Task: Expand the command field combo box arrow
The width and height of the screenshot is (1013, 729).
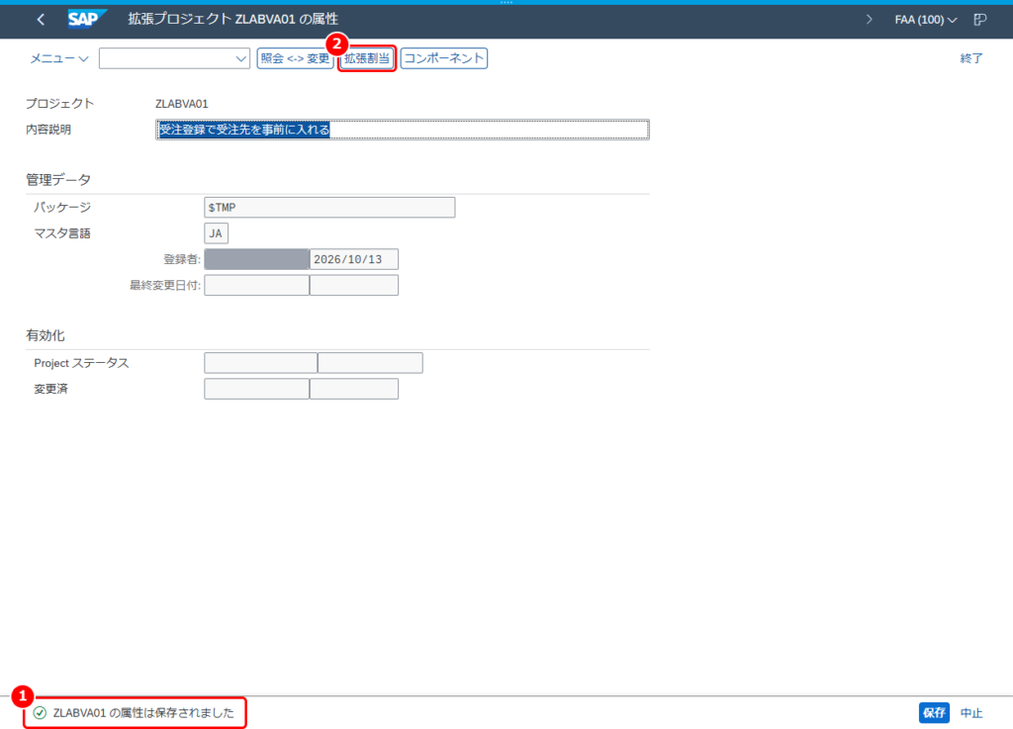Action: (241, 58)
